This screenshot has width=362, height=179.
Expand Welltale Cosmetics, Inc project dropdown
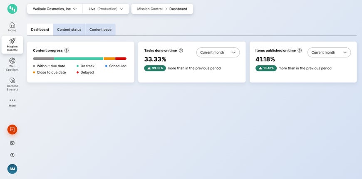point(55,9)
